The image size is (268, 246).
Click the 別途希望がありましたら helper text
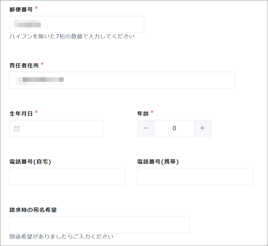pyautogui.click(x=61, y=237)
